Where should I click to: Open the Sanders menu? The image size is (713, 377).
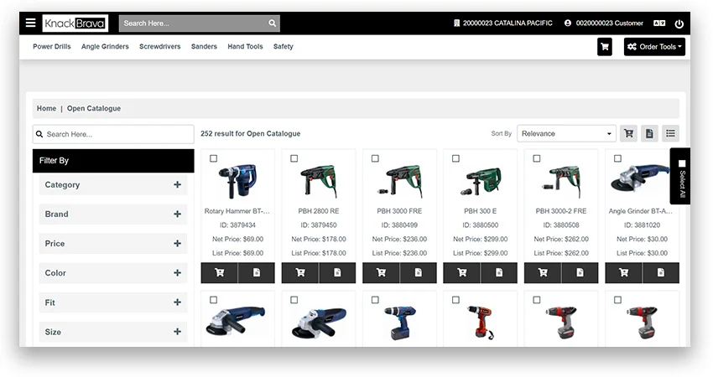click(204, 46)
